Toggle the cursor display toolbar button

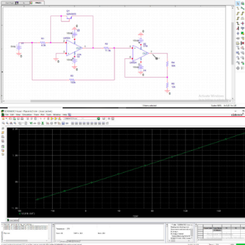tap(63, 123)
